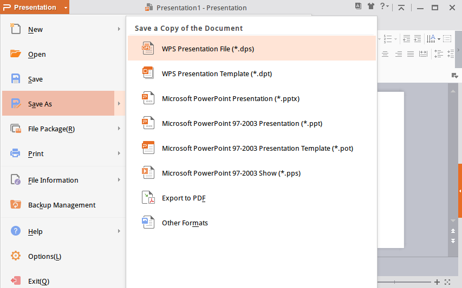The width and height of the screenshot is (462, 288).
Task: Click the vertical scrollbar down arrow
Action: coord(453,220)
